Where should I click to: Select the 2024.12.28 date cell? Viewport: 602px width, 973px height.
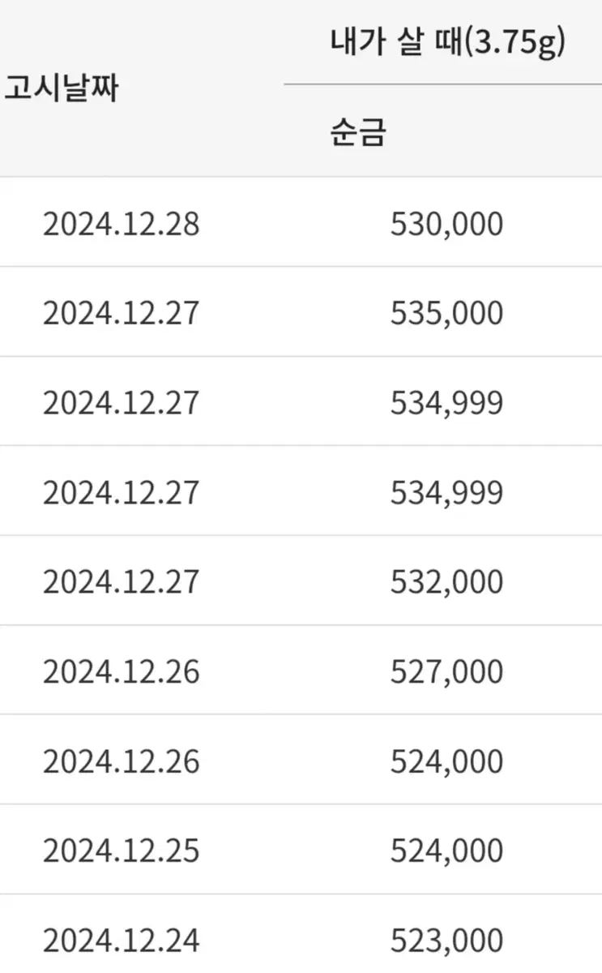121,224
